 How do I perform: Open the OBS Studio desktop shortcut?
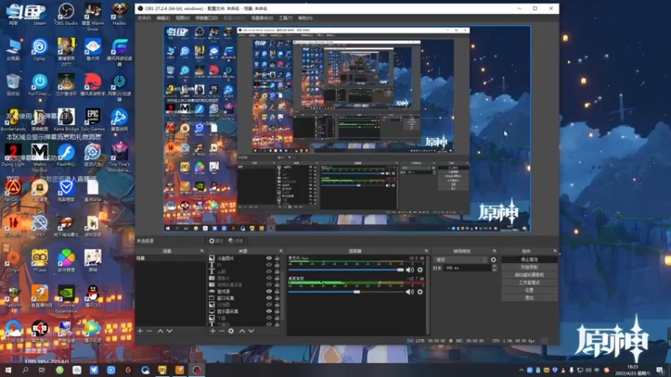[66, 14]
